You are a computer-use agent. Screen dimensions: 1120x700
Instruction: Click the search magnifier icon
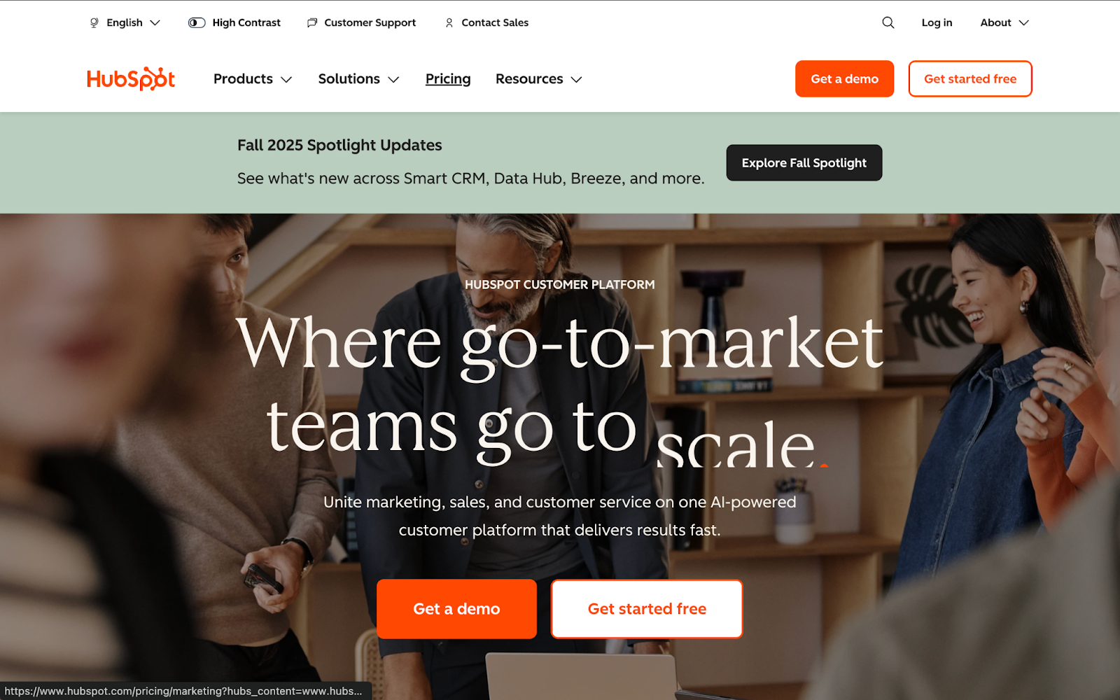pyautogui.click(x=888, y=22)
